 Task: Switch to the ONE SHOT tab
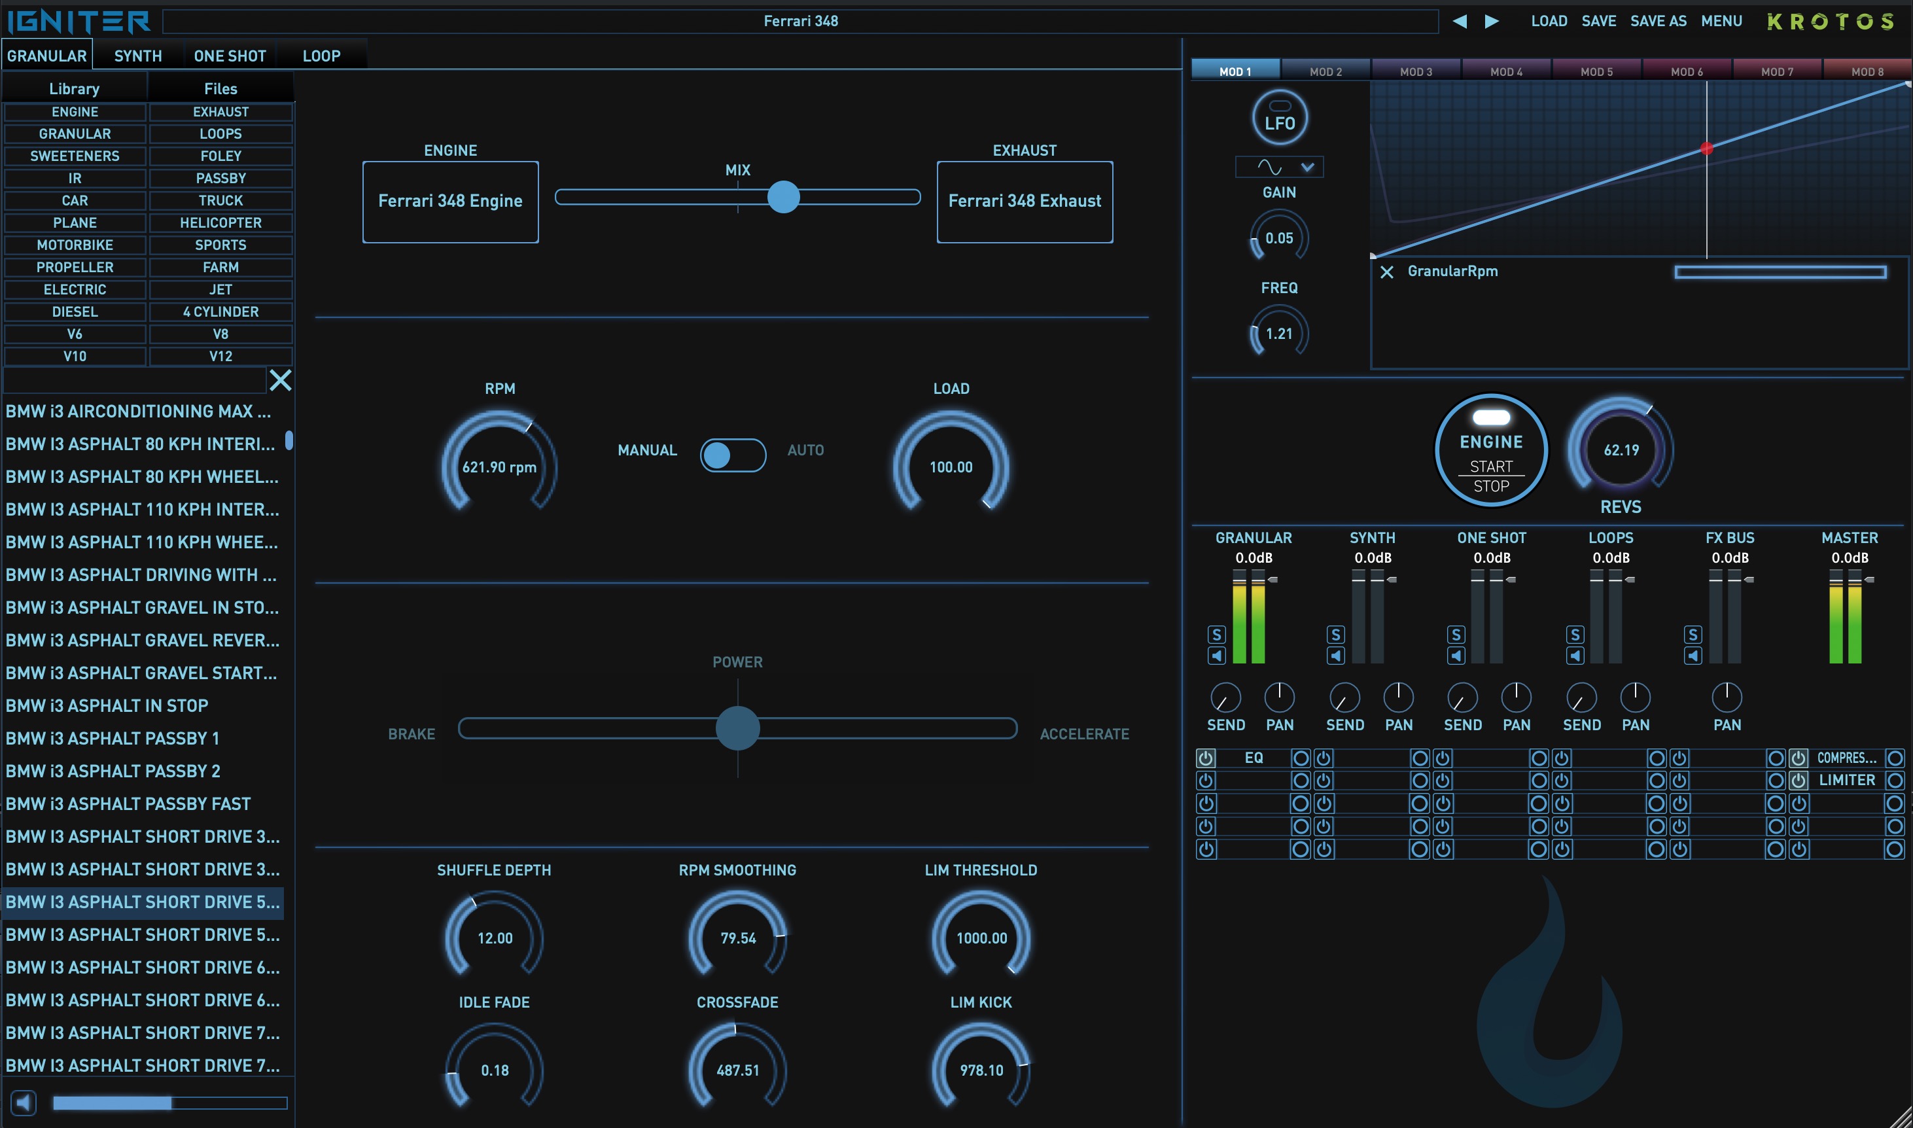[x=230, y=56]
